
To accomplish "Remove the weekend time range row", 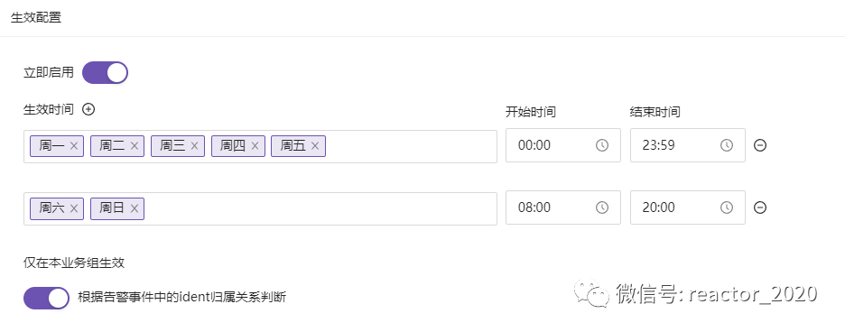I will click(x=760, y=207).
